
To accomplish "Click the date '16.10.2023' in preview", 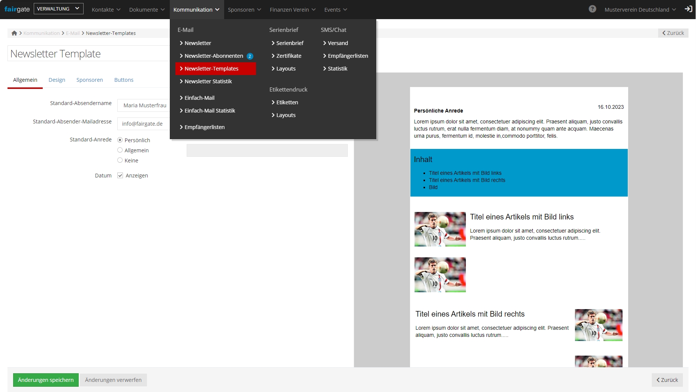I will tap(611, 107).
